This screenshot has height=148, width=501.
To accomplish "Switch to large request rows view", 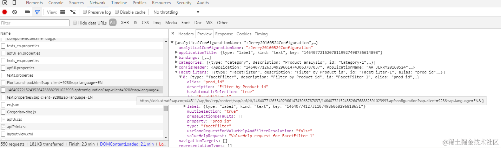I will pyautogui.click(x=63, y=12).
